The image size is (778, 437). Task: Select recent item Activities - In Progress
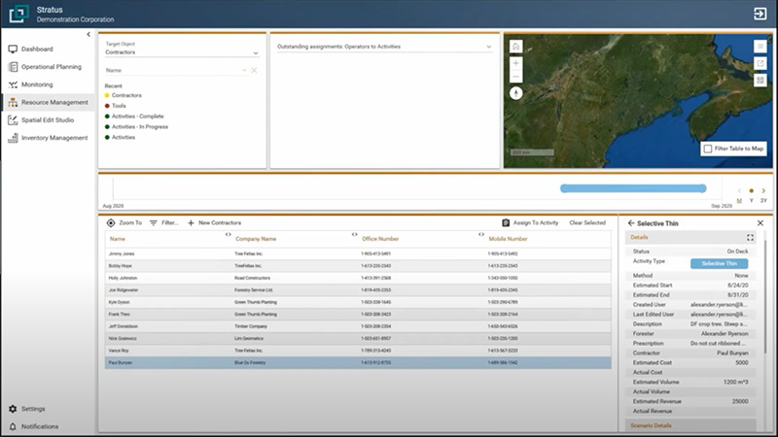tap(140, 127)
